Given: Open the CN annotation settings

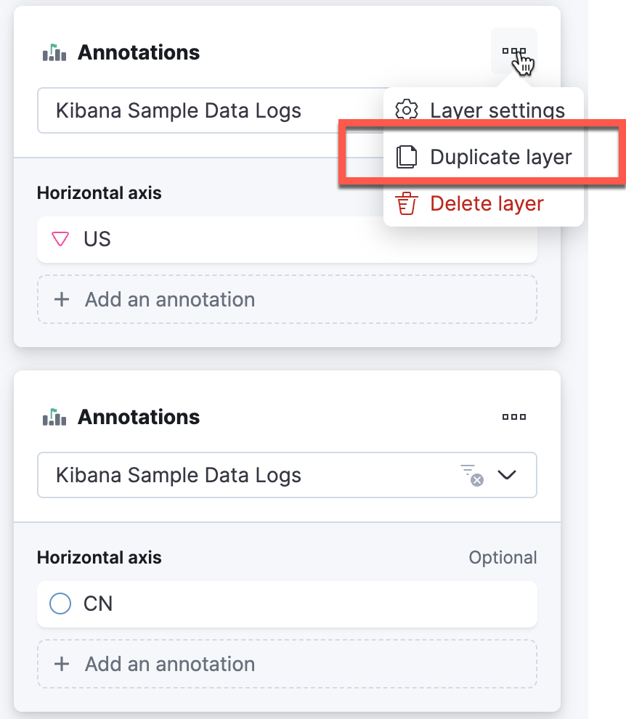Looking at the screenshot, I should [287, 604].
